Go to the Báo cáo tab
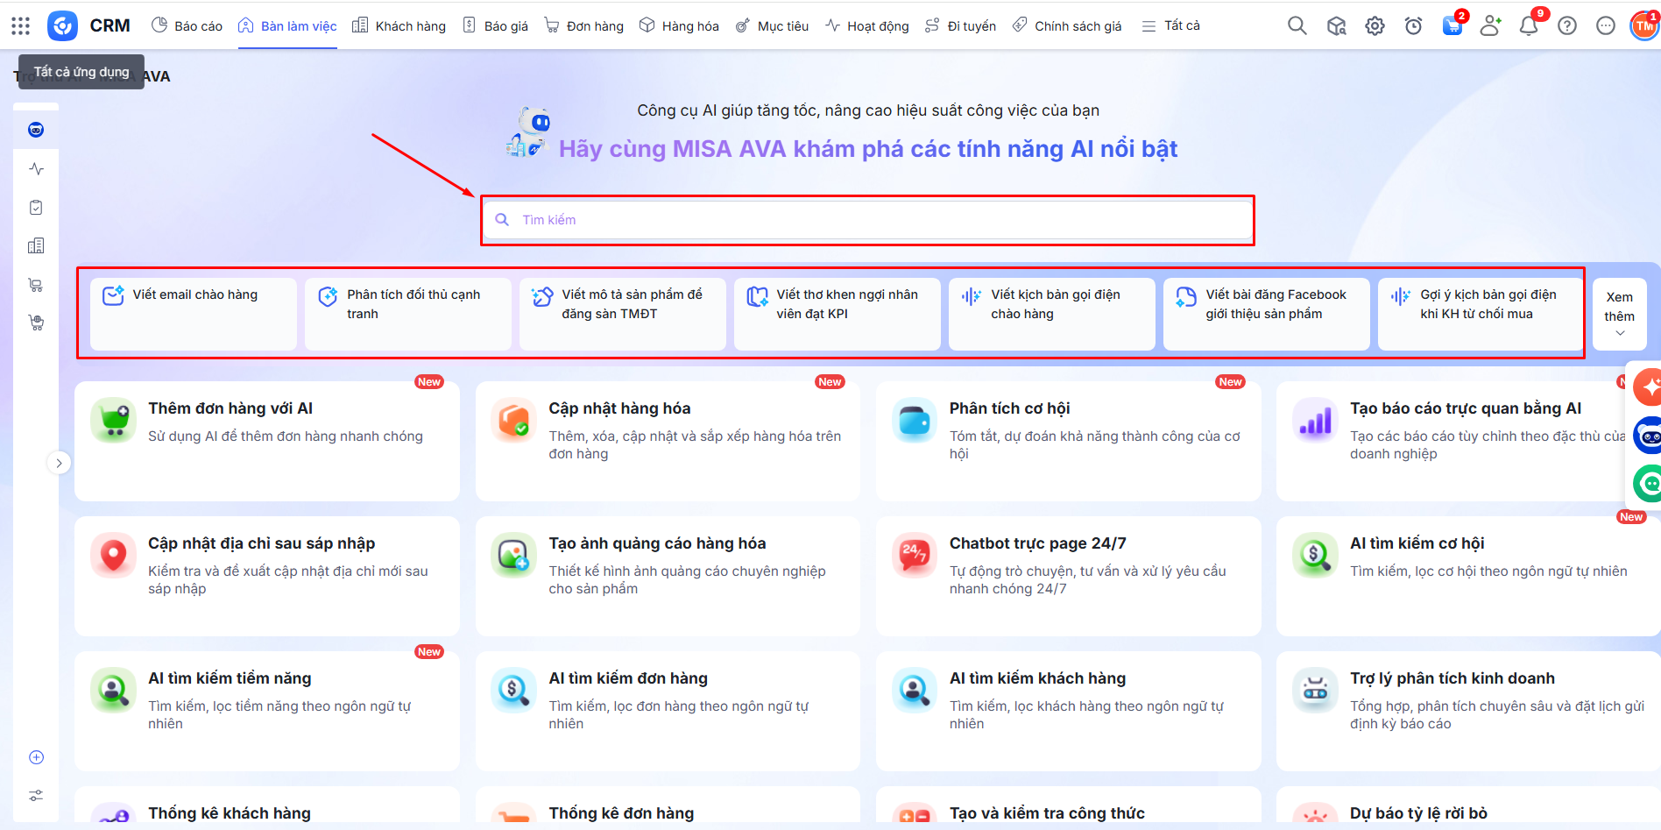 (x=187, y=26)
